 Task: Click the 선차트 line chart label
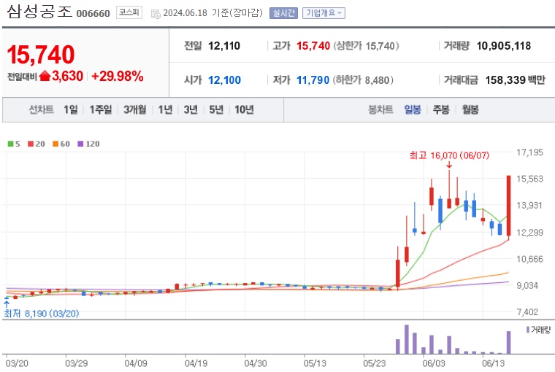click(41, 109)
